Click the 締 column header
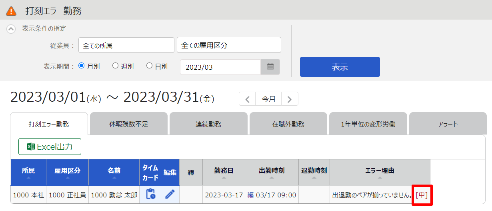This screenshot has height=211, width=492. [191, 173]
